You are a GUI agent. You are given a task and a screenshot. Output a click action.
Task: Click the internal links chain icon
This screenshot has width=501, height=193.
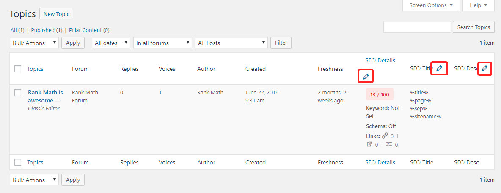pos(385,136)
